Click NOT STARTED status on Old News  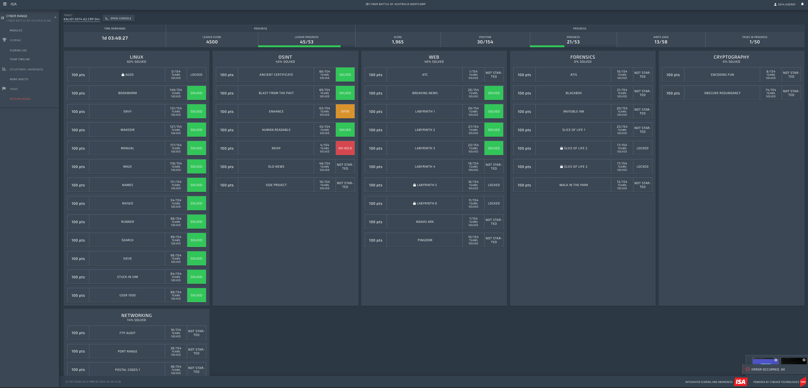coord(345,167)
